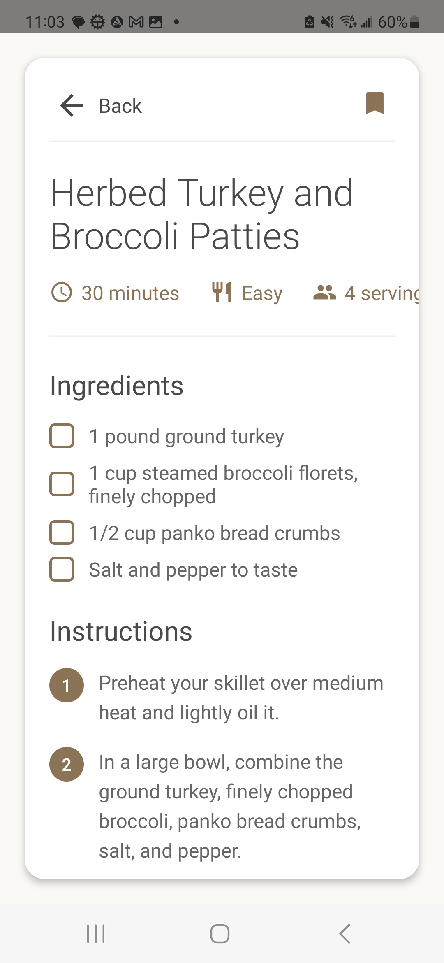Tap the people servings icon
Viewport: 444px width, 963px height.
[x=325, y=292]
